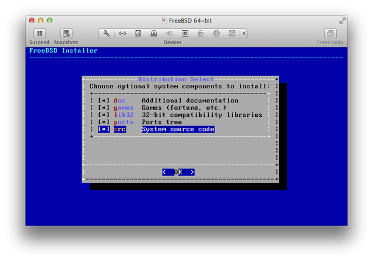373x261 pixels.
Task: Click the 'src' item name
Action: (119, 129)
